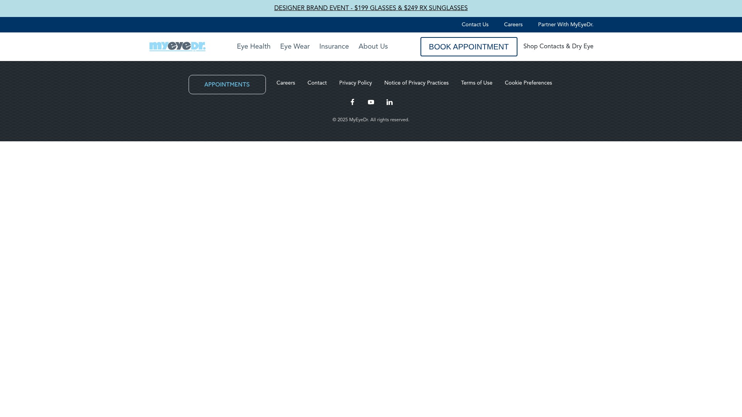
Task: Click the BOOK APPOINTMENT button
Action: [469, 47]
